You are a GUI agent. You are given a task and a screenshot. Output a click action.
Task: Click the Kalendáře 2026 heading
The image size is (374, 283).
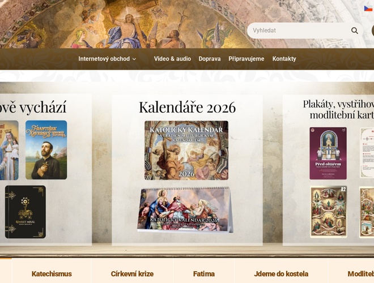coord(187,107)
